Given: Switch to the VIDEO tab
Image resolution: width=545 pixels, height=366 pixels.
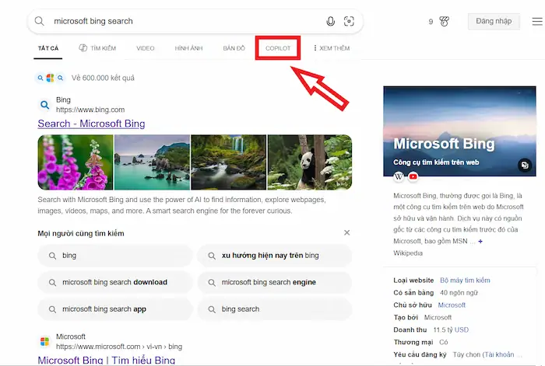Looking at the screenshot, I should coord(146,48).
